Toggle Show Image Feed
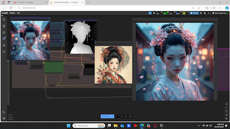This screenshot has height=129, width=230. click(220, 13)
